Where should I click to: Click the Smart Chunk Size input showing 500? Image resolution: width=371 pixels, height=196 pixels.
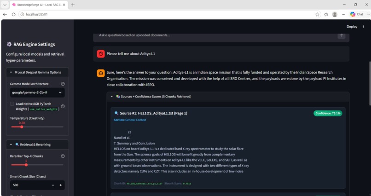29,185
